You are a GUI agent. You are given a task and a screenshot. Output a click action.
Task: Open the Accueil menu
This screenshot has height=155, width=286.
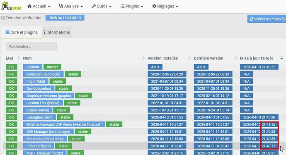tap(39, 6)
